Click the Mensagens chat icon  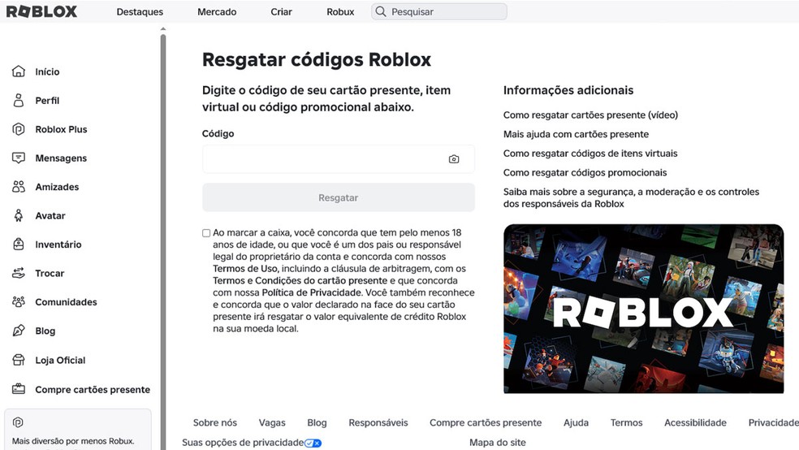click(x=19, y=158)
